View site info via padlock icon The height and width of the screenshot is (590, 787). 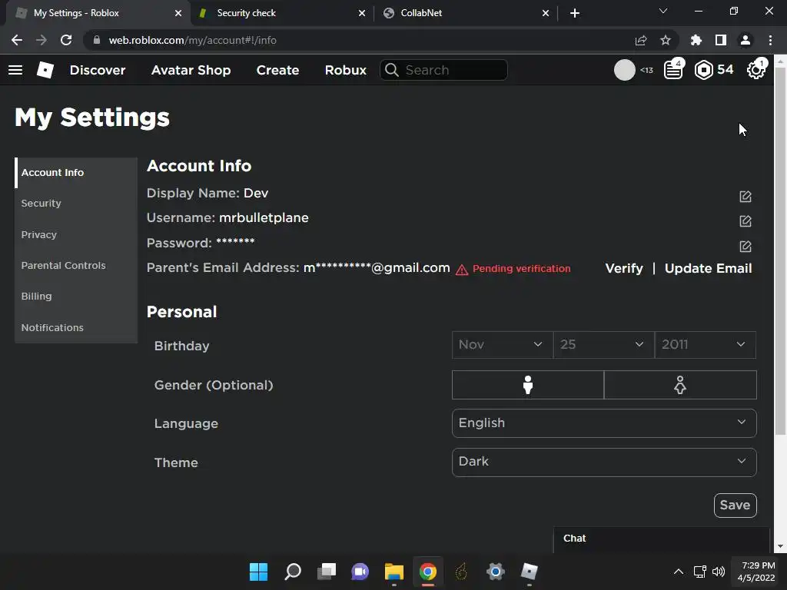click(97, 40)
